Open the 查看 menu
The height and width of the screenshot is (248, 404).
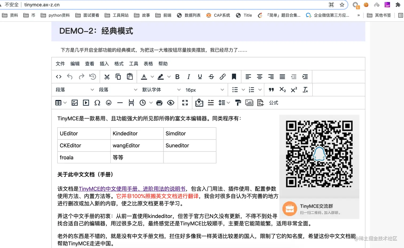coord(90,64)
